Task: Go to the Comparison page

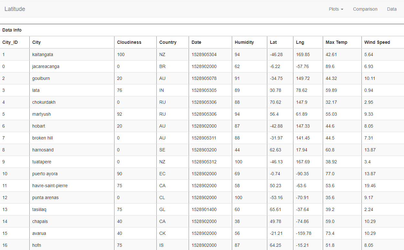Action: 365,9
